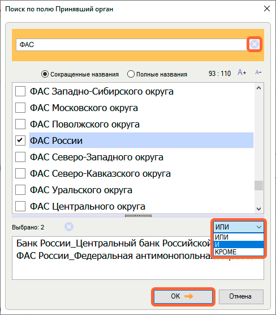Select row ФАС Уральского округа text
This screenshot has height=315, width=276.
81,190
